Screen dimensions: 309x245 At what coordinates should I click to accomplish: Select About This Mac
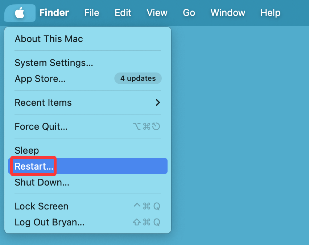[x=49, y=39]
